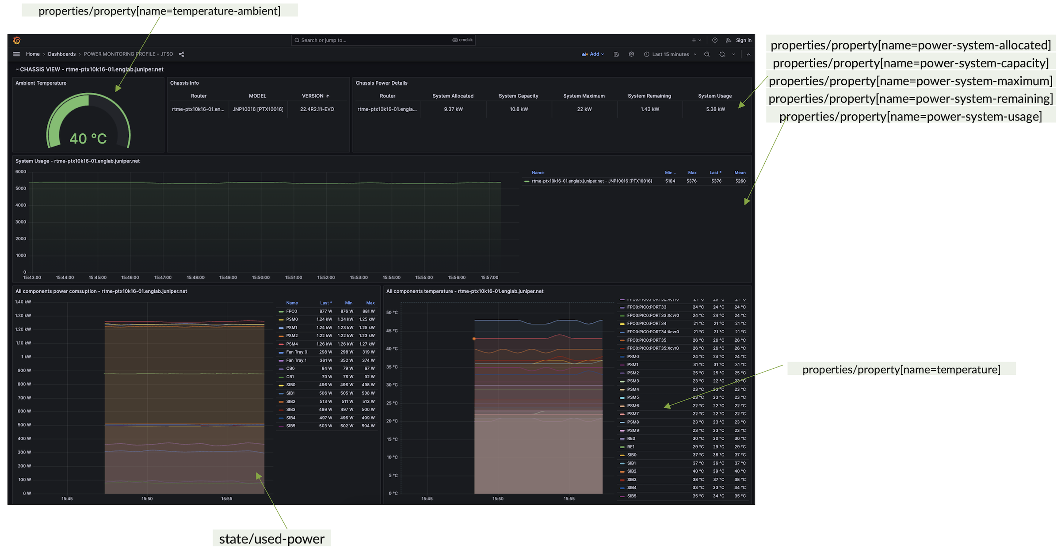Image resolution: width=1061 pixels, height=551 pixels.
Task: Toggle SIB5 series in power consumption legend
Action: (x=290, y=426)
